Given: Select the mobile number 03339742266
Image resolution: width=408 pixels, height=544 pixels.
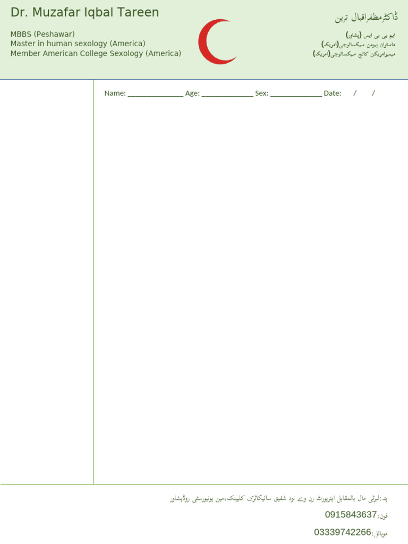Looking at the screenshot, I should click(x=343, y=532).
